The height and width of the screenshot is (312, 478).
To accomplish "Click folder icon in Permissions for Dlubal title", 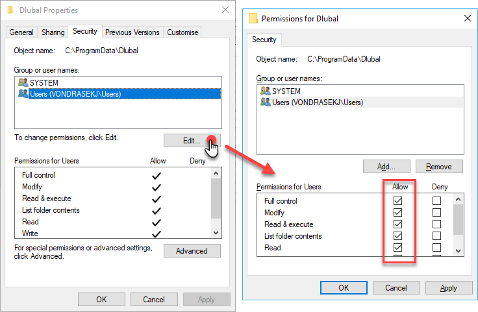I will click(x=253, y=18).
